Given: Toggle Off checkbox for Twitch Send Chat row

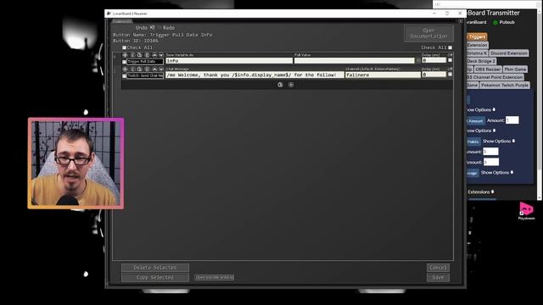Looking at the screenshot, I should point(450,75).
